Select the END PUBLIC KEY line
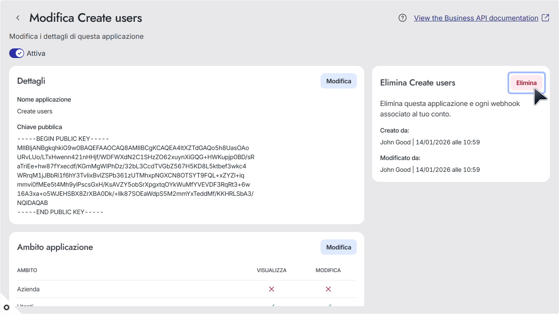 pyautogui.click(x=60, y=212)
